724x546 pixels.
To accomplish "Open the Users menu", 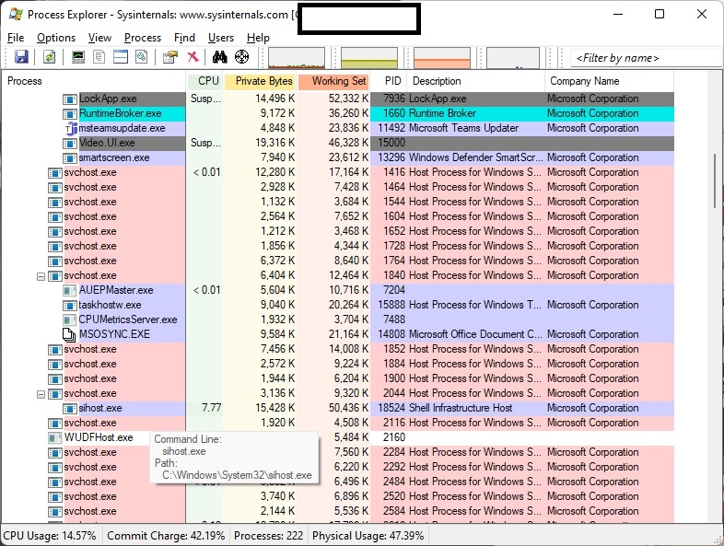I will tap(221, 38).
